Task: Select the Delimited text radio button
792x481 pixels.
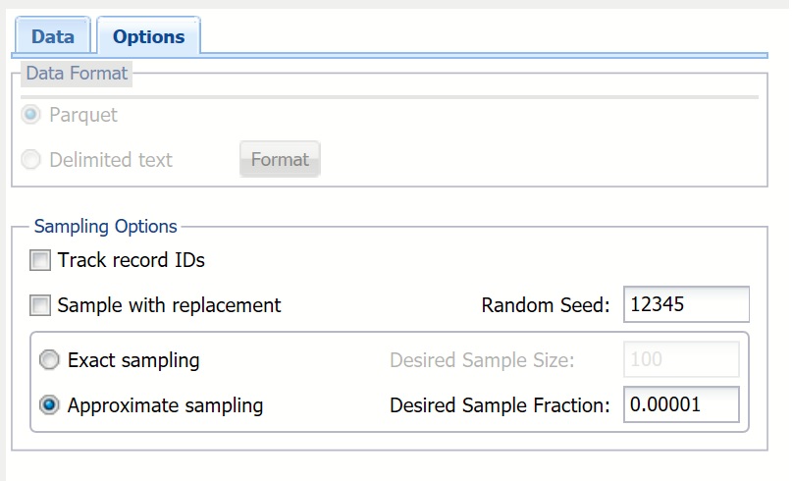Action: pyautogui.click(x=32, y=159)
